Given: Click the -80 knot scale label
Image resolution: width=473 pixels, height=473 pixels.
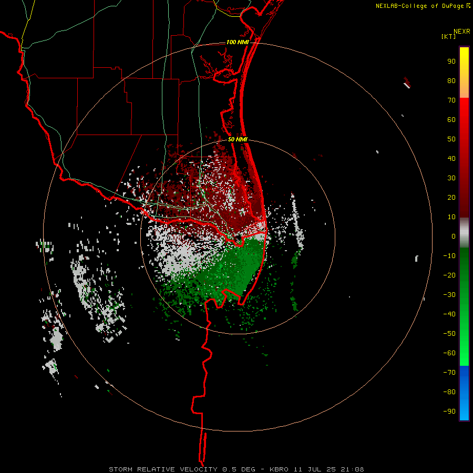Looking at the screenshot, I should tap(449, 392).
